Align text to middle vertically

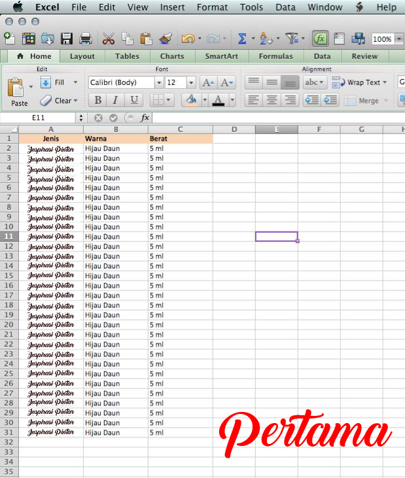click(x=272, y=82)
